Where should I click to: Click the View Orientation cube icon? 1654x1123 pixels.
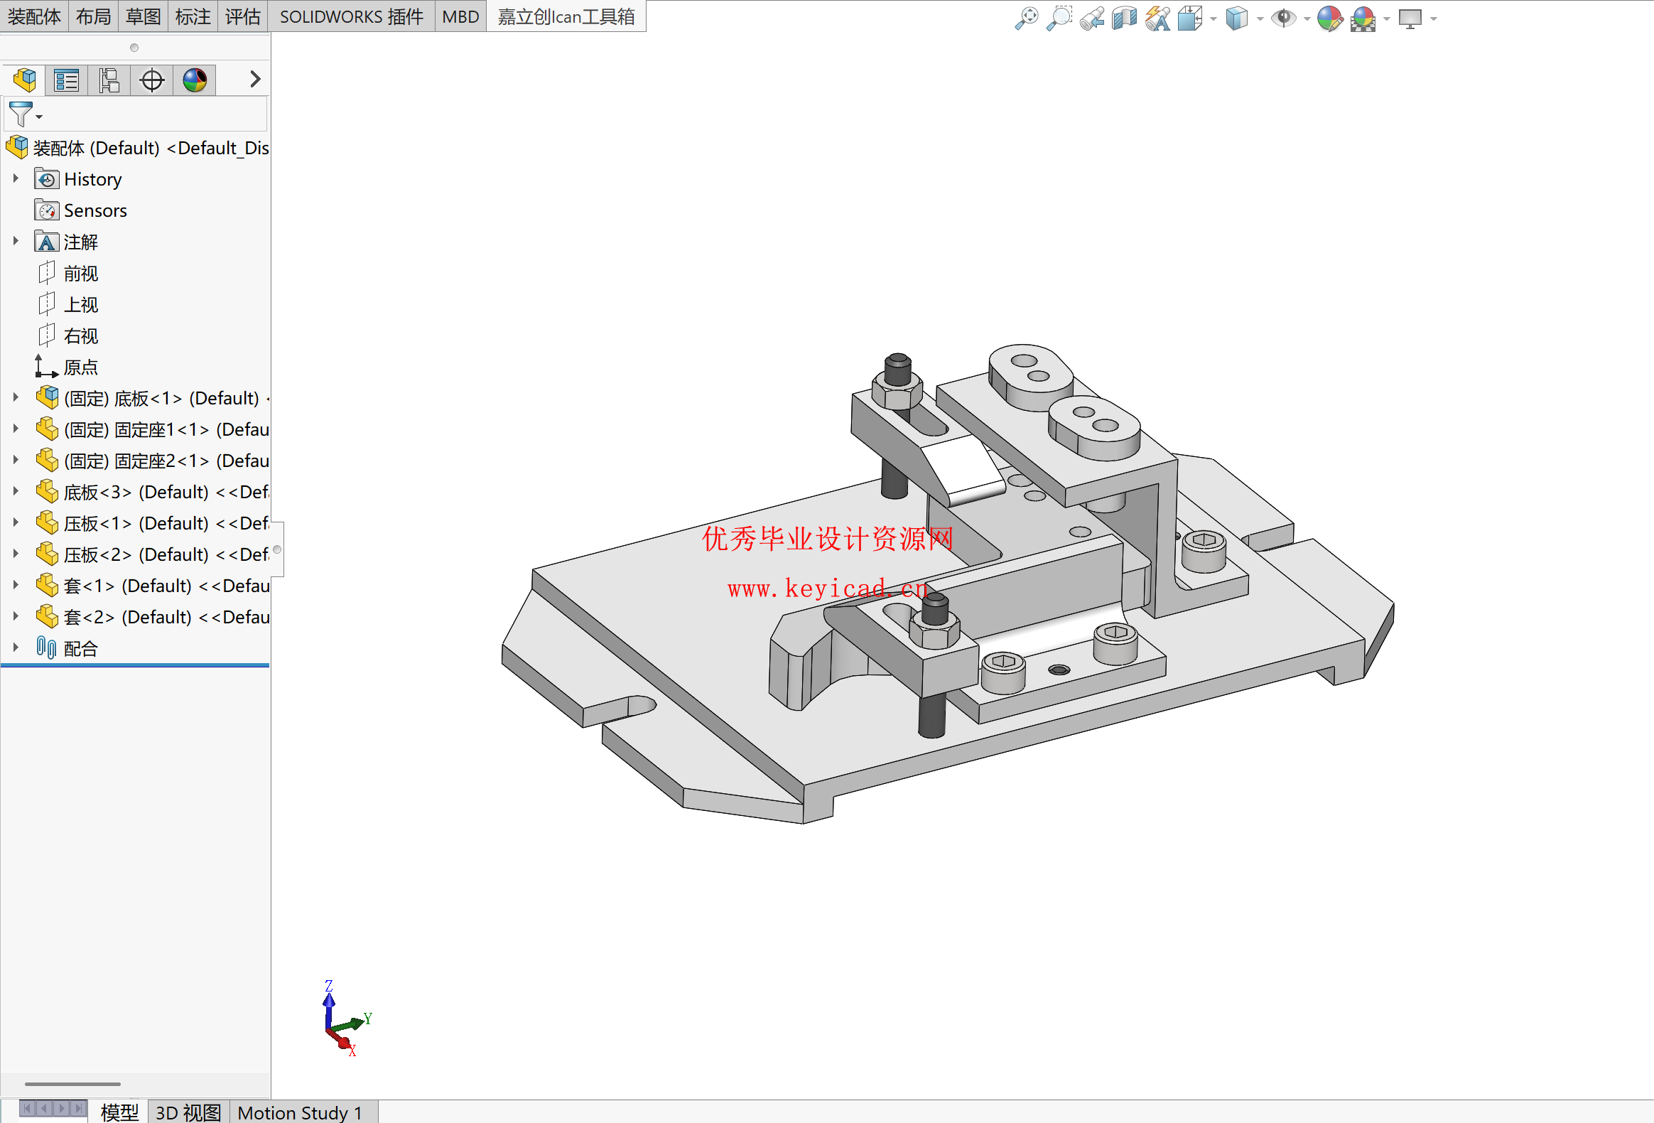1190,18
